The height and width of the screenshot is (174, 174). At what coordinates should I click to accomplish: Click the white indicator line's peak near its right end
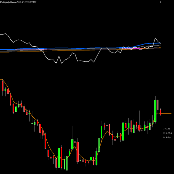(155, 38)
